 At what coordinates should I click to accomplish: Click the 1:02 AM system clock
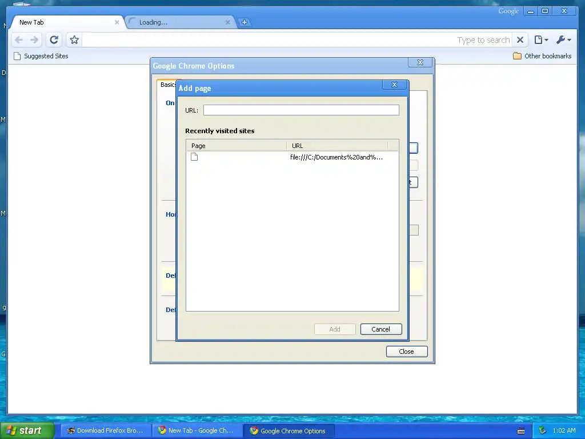click(564, 430)
